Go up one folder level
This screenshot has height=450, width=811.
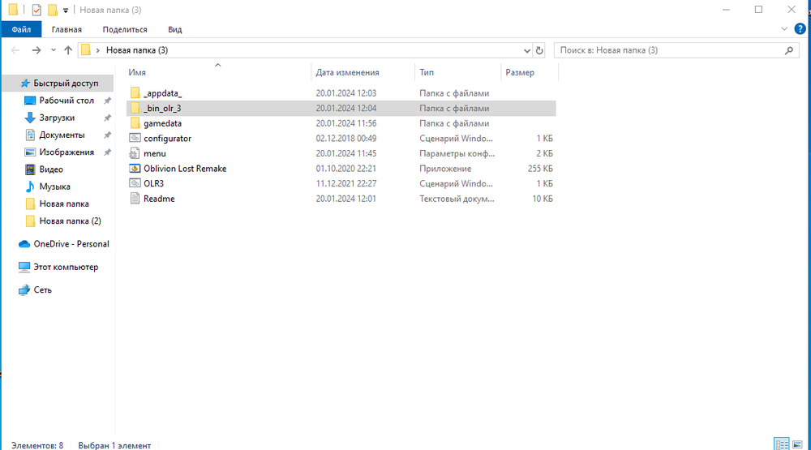(68, 50)
